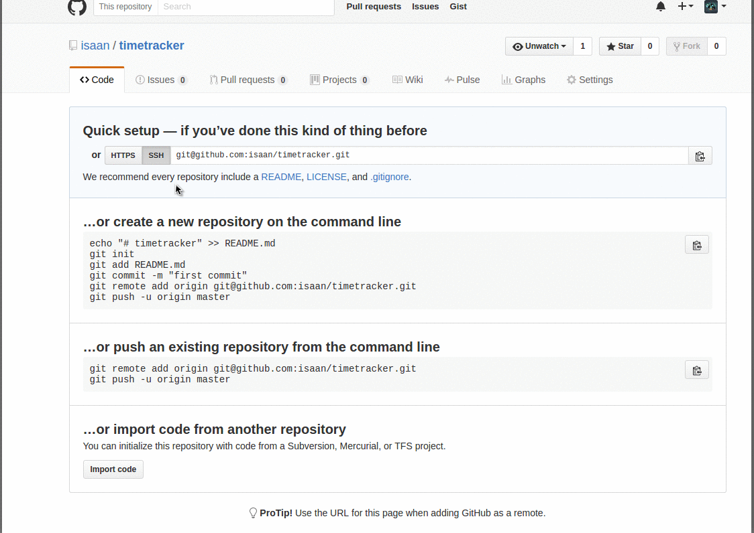The height and width of the screenshot is (533, 754).
Task: Click the Import code button
Action: coord(113,469)
